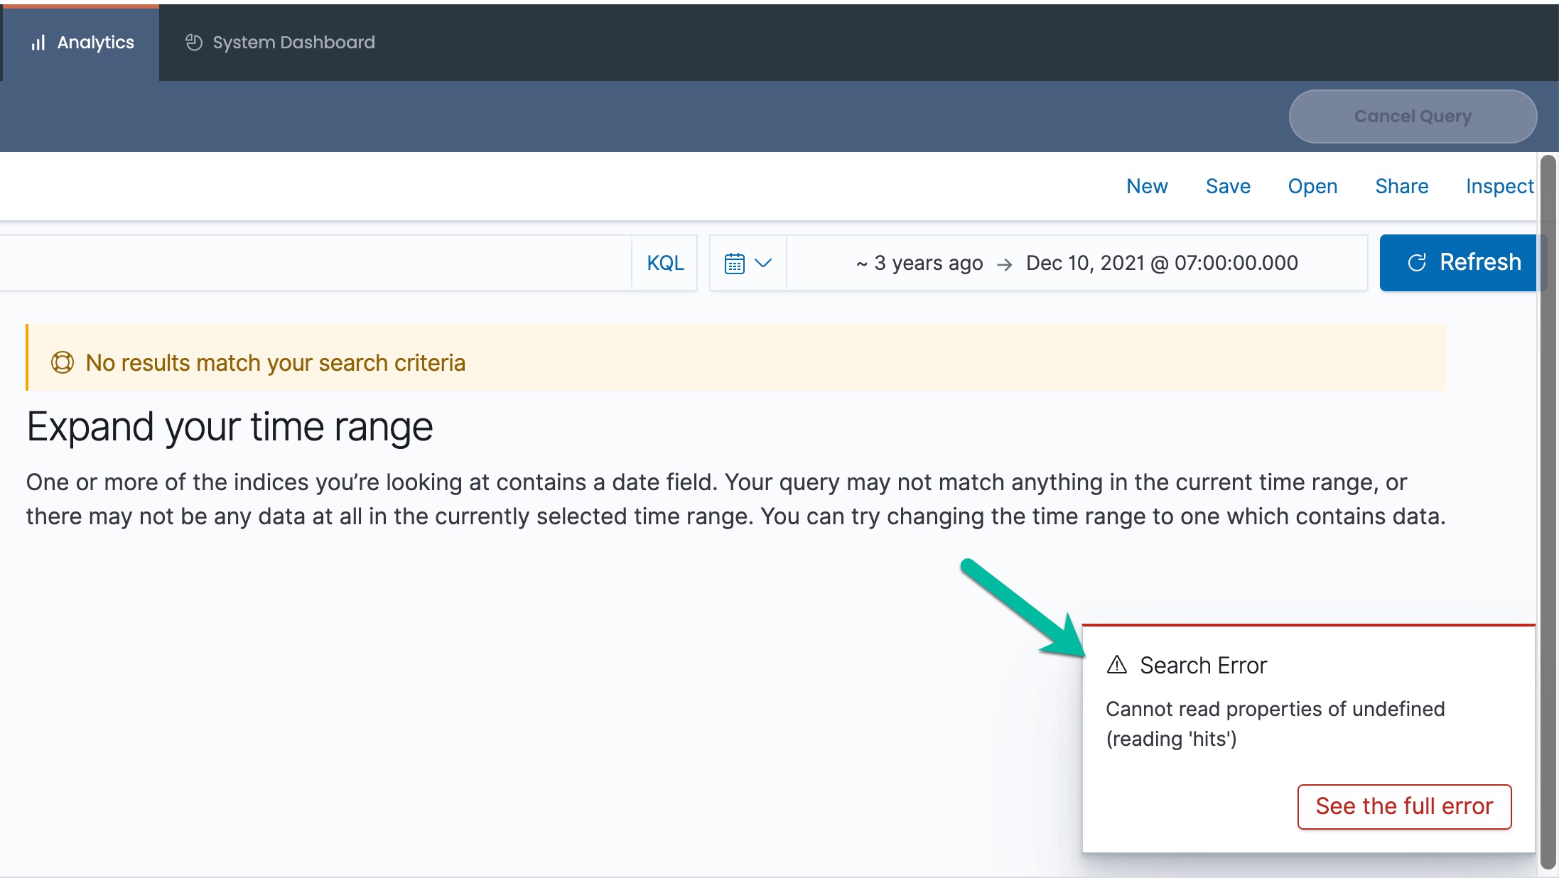This screenshot has height=878, width=1559.
Task: Switch to the System Dashboard tab
Action: click(x=280, y=43)
